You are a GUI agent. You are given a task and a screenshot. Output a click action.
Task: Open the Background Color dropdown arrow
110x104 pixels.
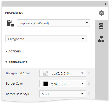[82, 73]
